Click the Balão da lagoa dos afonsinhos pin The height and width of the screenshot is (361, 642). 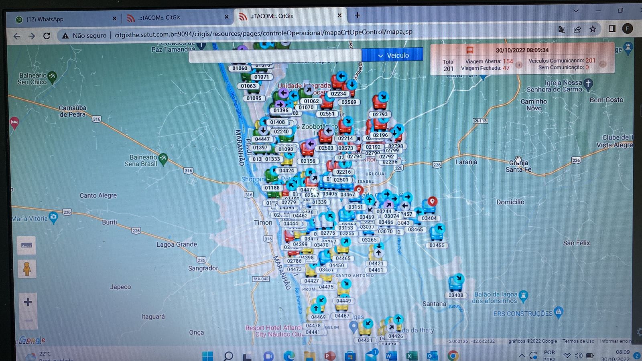523,296
